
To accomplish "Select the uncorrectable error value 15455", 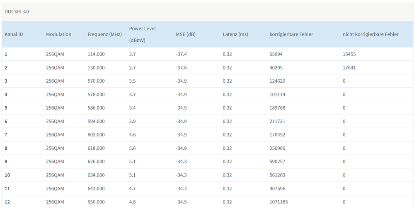I will pos(349,54).
